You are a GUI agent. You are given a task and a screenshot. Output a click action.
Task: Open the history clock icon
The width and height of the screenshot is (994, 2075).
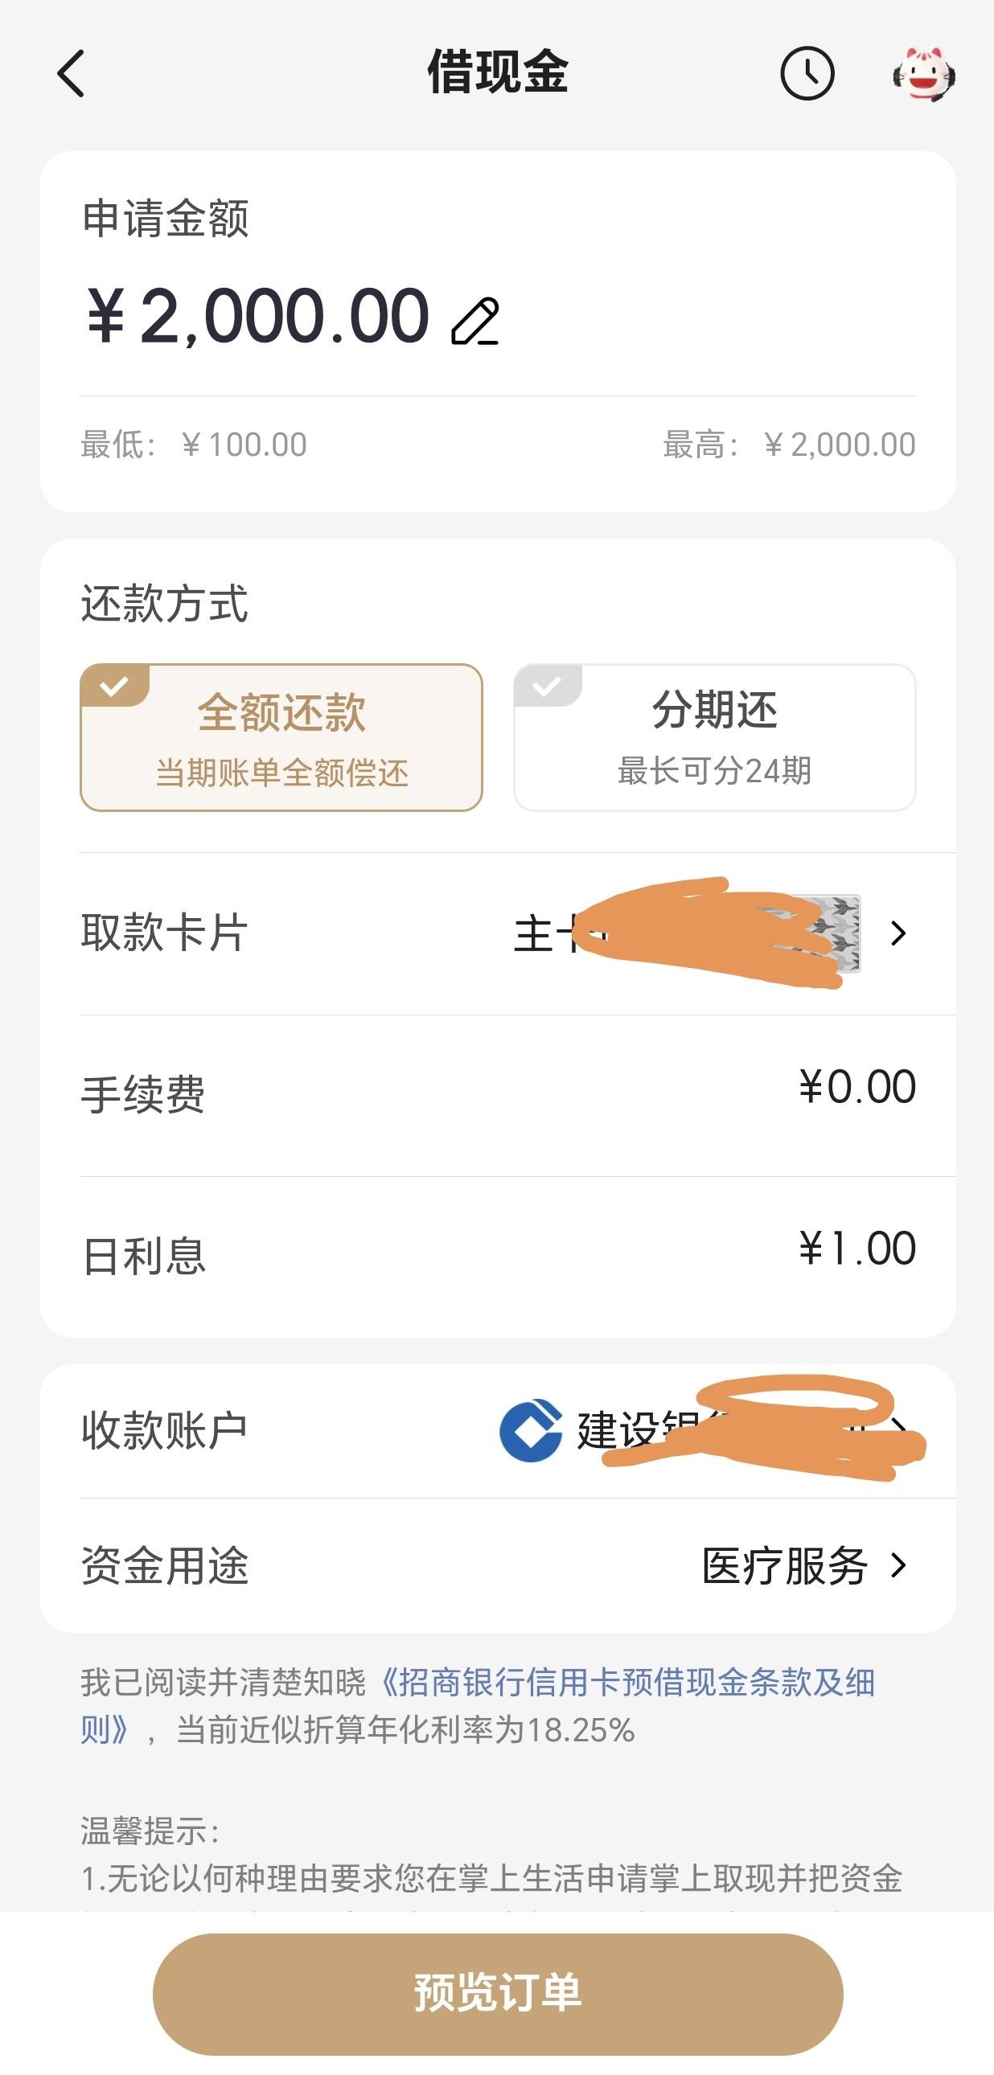[807, 73]
